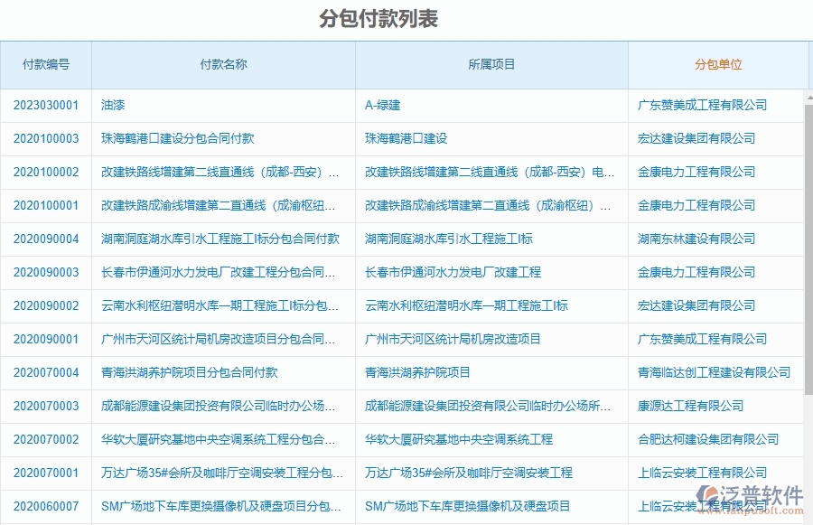Open payment record 2020090004

point(44,239)
